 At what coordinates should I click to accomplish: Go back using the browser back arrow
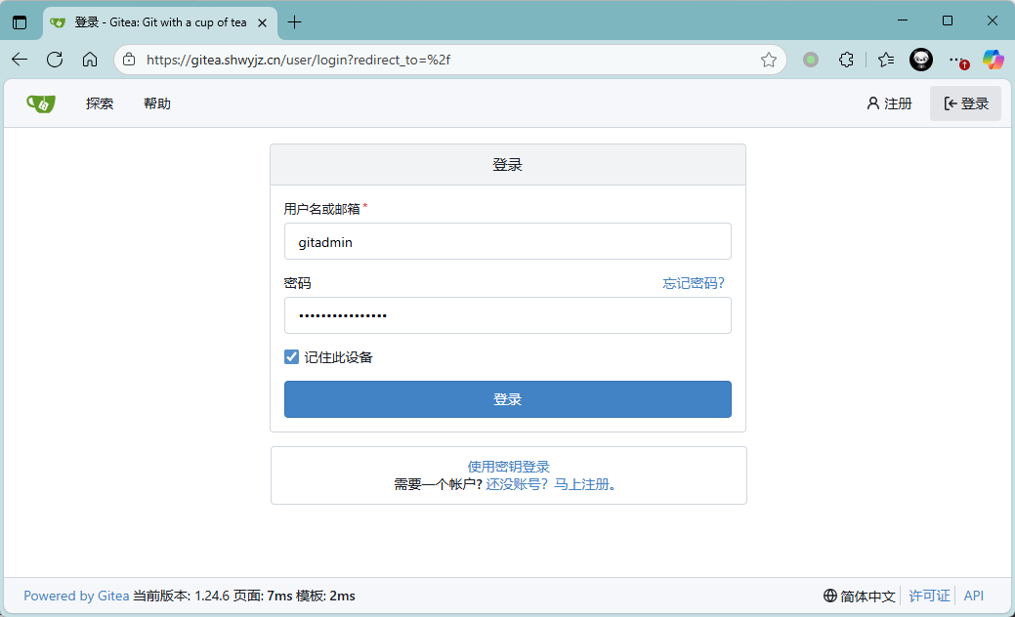(x=20, y=60)
